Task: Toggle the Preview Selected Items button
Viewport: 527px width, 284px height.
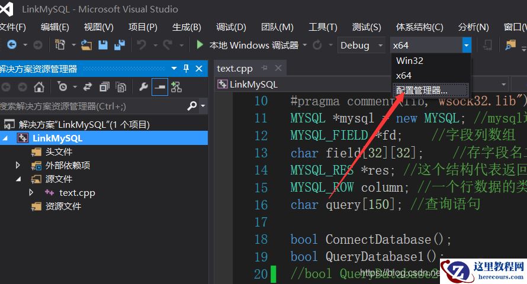Action: (160, 88)
